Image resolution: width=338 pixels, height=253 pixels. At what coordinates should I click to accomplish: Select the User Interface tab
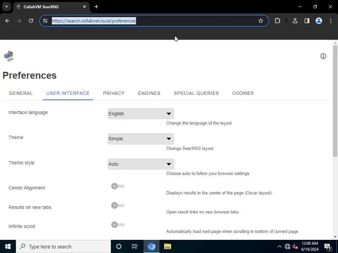[68, 93]
